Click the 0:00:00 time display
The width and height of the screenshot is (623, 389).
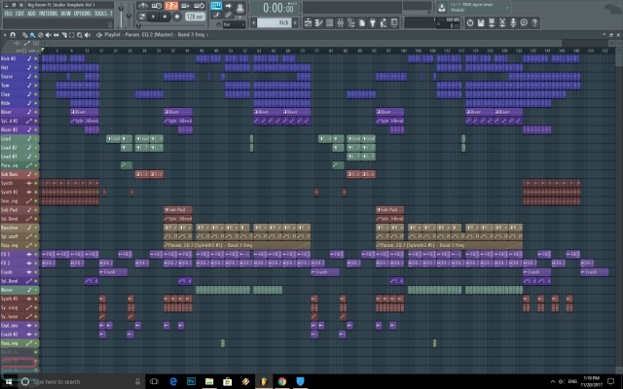275,8
